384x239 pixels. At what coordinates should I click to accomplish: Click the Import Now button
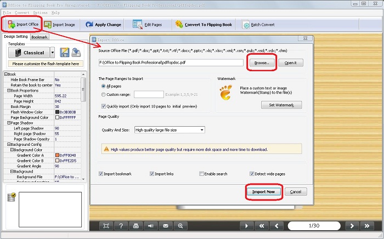(263, 192)
